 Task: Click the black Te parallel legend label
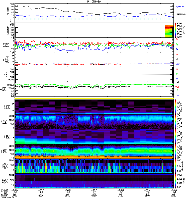click(177, 82)
